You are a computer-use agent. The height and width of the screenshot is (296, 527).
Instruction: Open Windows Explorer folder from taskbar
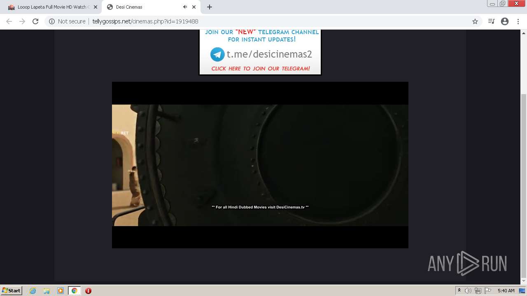pos(47,291)
